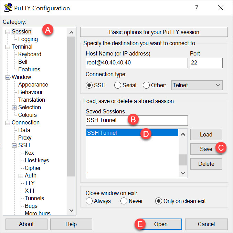
Task: Open the Cipher category
Action: click(x=33, y=168)
